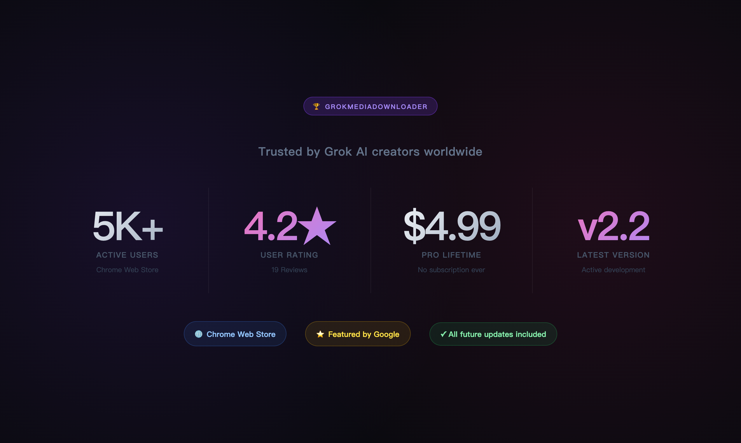This screenshot has width=741, height=443.
Task: Select the 19 Reviews label
Action: 289,270
